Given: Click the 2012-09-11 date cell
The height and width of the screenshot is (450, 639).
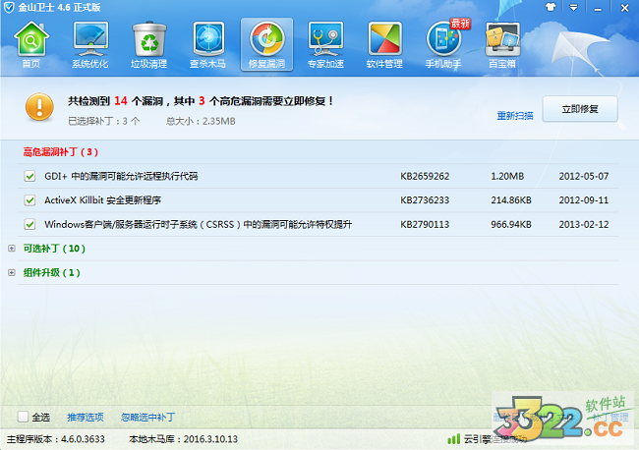Looking at the screenshot, I should pos(584,200).
